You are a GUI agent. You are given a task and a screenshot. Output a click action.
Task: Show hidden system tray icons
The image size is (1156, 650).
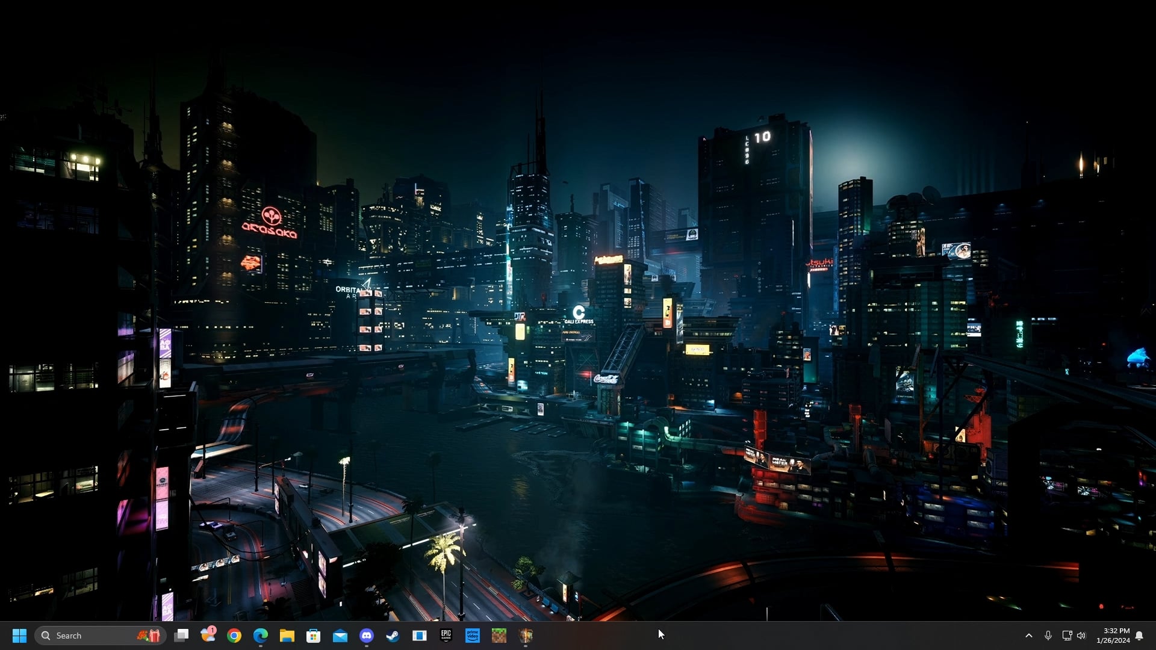tap(1029, 636)
